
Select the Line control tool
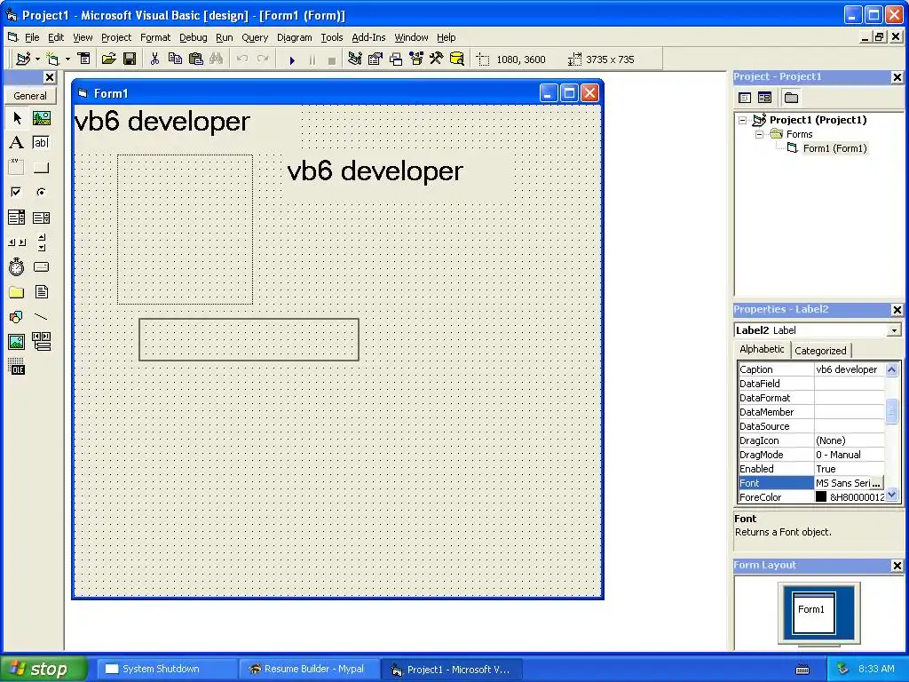tap(41, 317)
